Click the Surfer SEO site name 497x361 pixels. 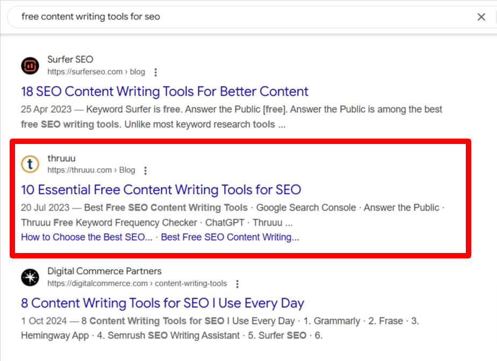click(70, 59)
